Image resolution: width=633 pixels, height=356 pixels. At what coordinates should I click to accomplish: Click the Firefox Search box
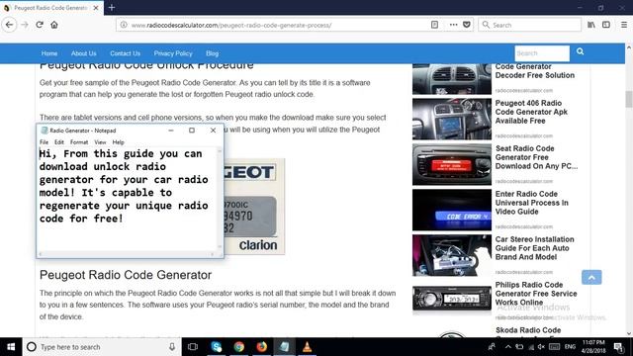pyautogui.click(x=530, y=25)
